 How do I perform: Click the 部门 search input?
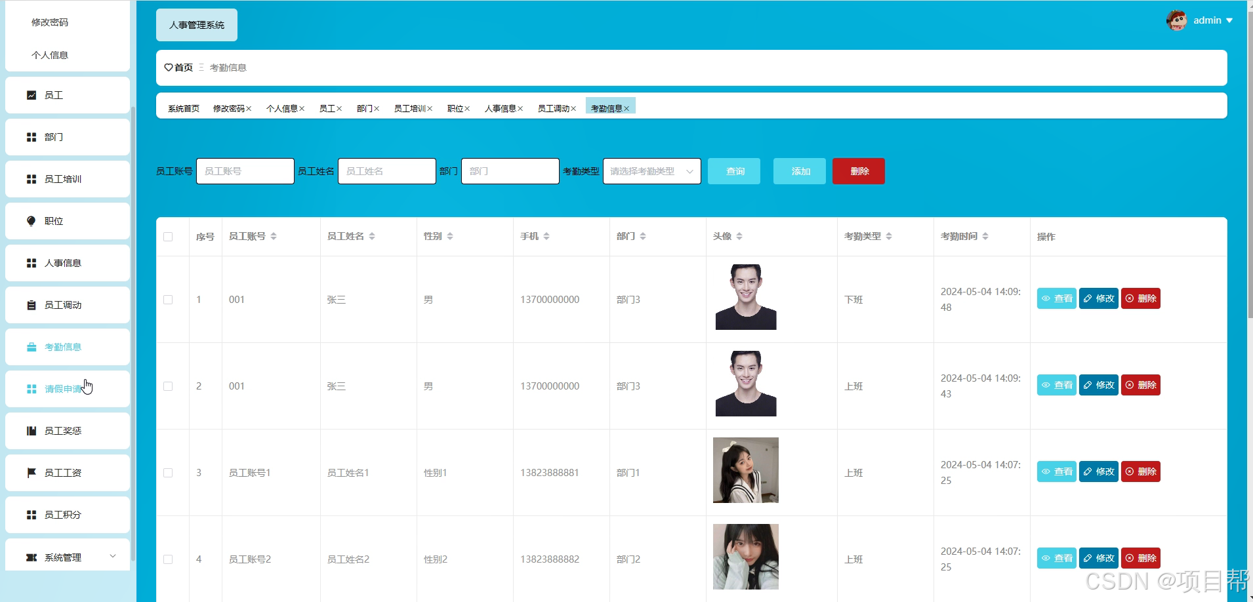(x=510, y=171)
